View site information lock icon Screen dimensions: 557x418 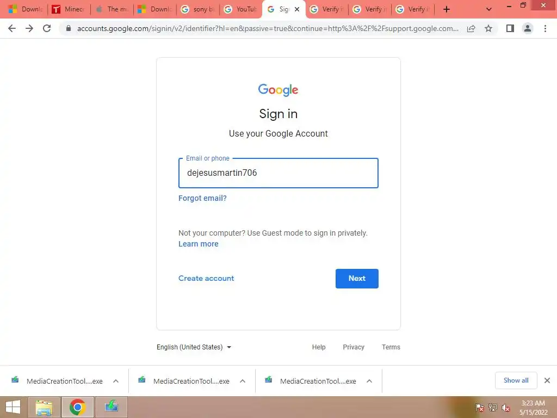(x=69, y=28)
